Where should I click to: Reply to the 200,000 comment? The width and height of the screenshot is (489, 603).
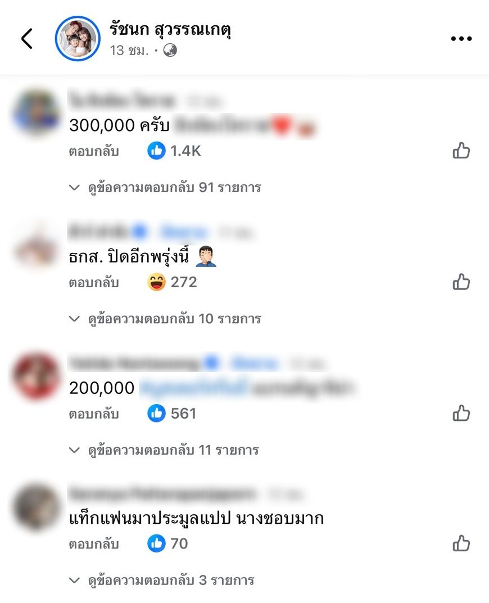coord(94,414)
